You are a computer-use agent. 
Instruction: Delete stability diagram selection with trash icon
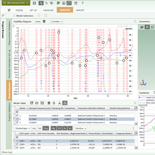tap(44, 21)
